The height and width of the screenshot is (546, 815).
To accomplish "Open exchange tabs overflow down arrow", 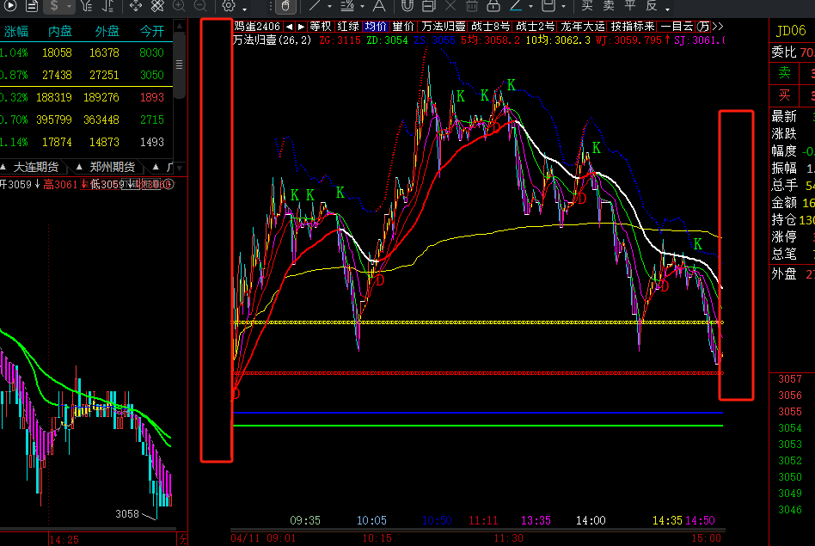I will pyautogui.click(x=180, y=168).
